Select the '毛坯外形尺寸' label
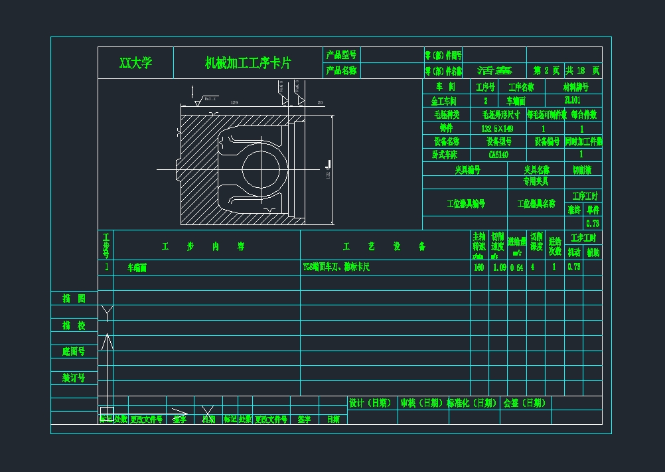The height and width of the screenshot is (472, 665). [501, 114]
